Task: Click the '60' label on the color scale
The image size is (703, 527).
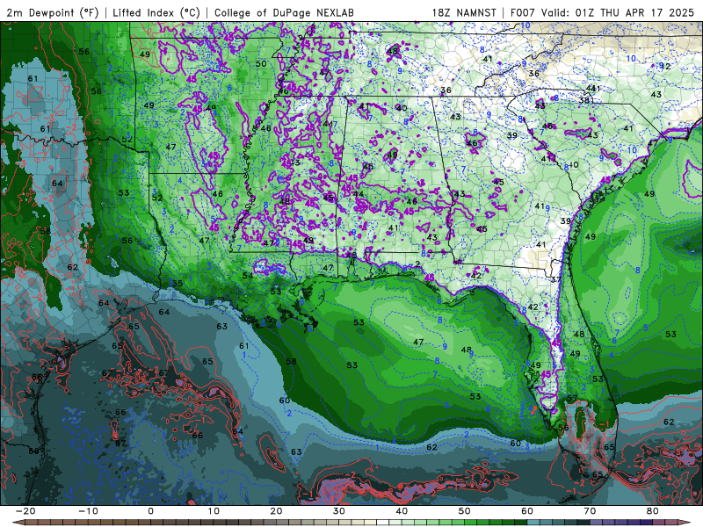Action: (527, 511)
